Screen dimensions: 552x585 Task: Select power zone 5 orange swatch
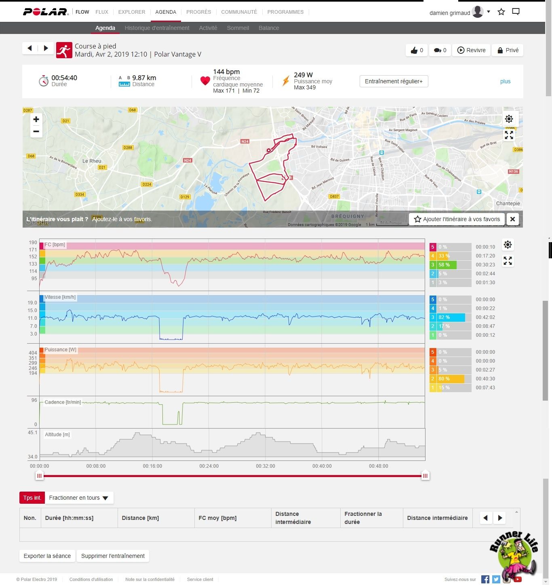pyautogui.click(x=433, y=352)
